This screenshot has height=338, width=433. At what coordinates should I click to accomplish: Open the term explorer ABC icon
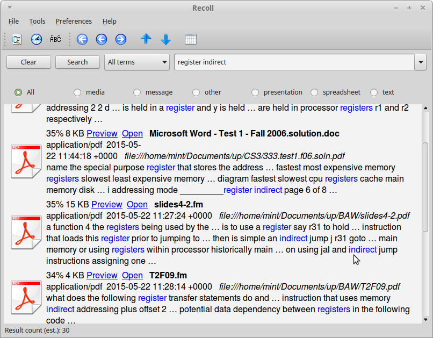(55, 39)
